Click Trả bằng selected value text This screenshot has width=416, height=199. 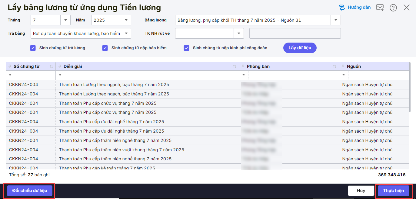tap(77, 34)
